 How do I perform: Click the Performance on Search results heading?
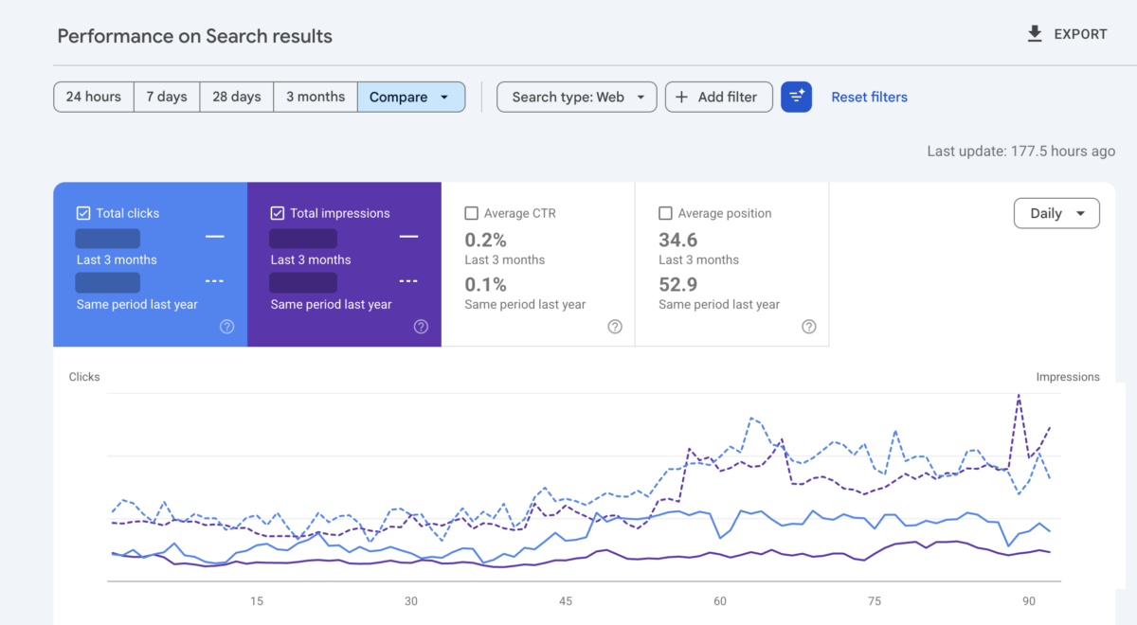click(194, 36)
